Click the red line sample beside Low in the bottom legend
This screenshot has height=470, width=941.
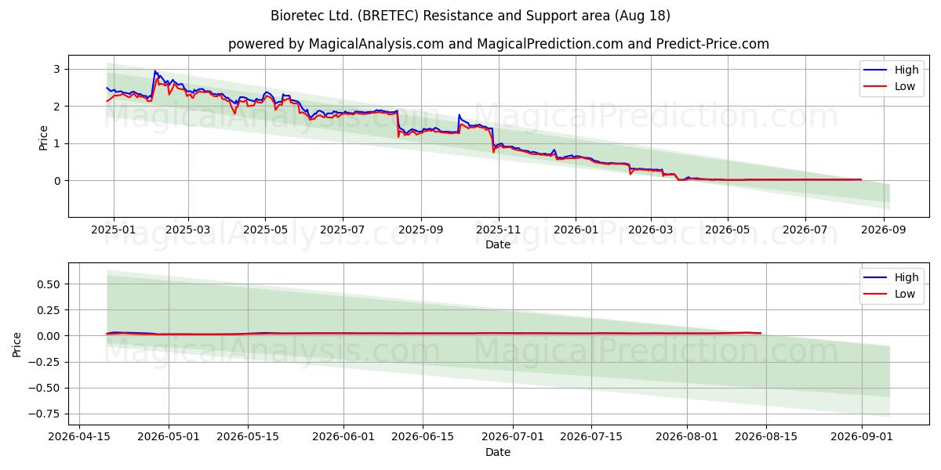pos(876,293)
